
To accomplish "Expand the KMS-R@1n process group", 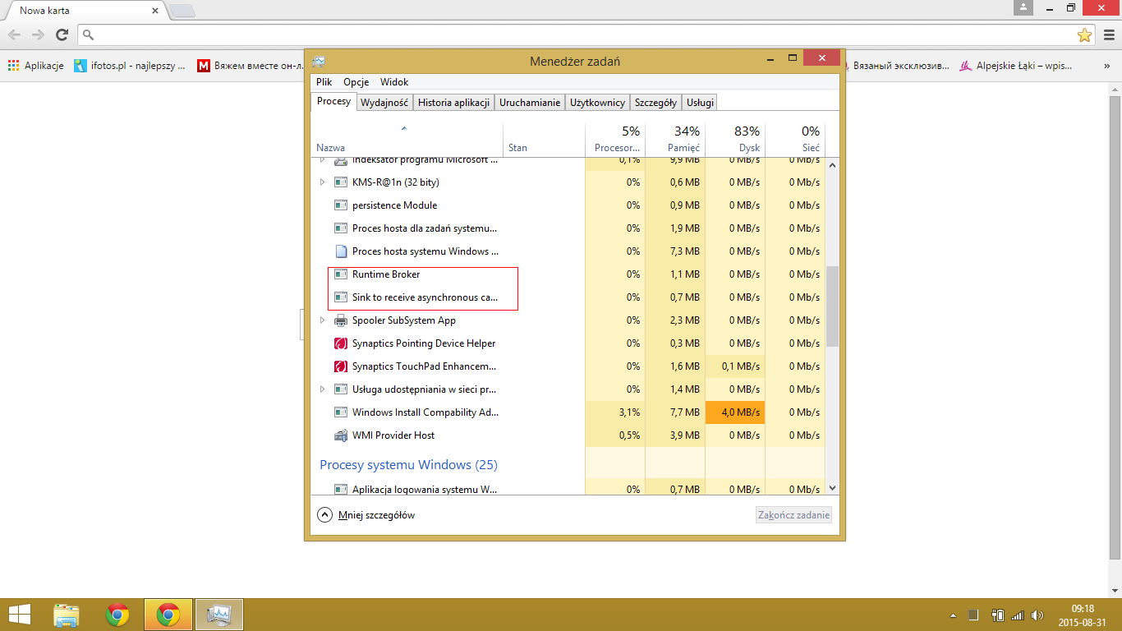I will pyautogui.click(x=322, y=182).
